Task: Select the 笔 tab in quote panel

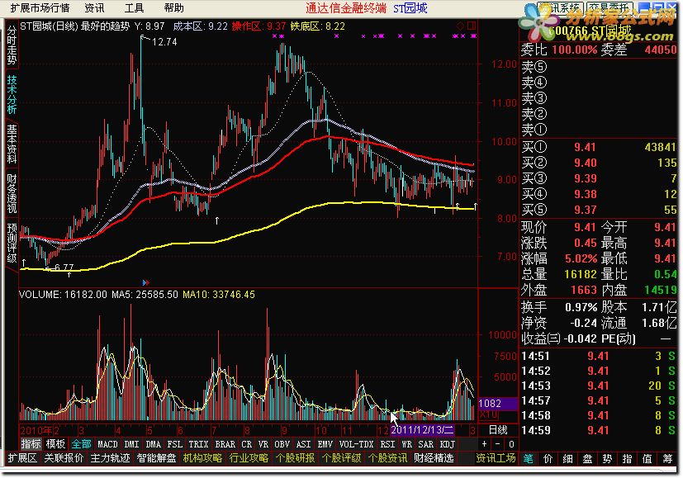Action: pos(529,458)
